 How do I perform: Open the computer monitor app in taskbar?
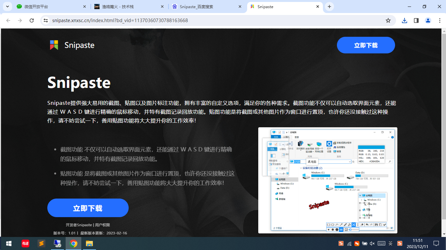click(57, 243)
